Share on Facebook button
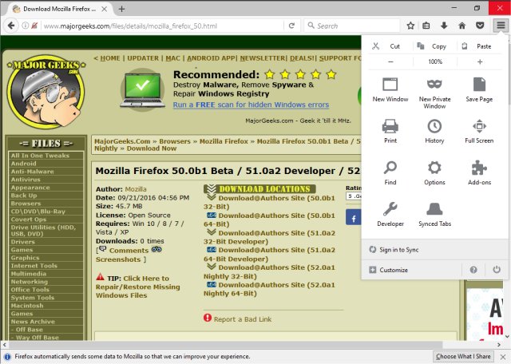Image resolution: width=511 pixels, height=364 pixels. [x=353, y=217]
